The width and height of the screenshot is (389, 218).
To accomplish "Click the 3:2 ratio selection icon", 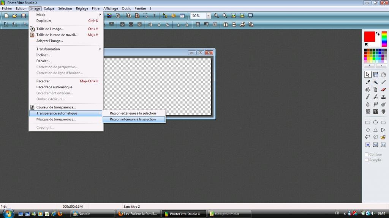I will click(383, 145).
